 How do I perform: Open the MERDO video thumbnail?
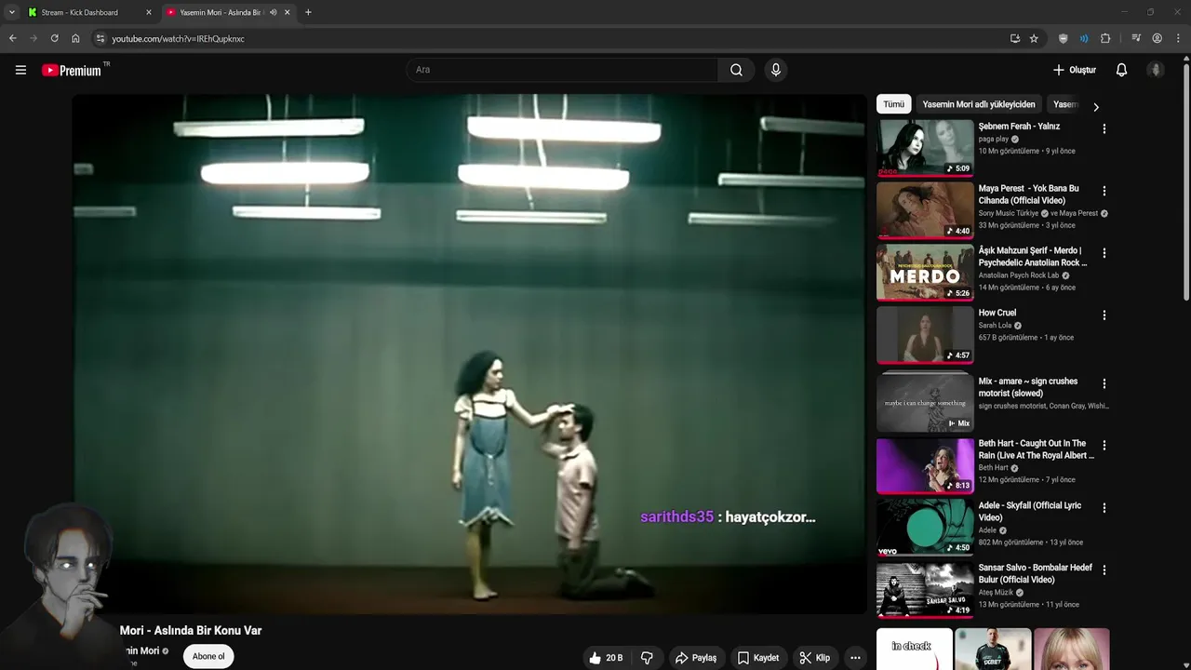click(x=925, y=272)
